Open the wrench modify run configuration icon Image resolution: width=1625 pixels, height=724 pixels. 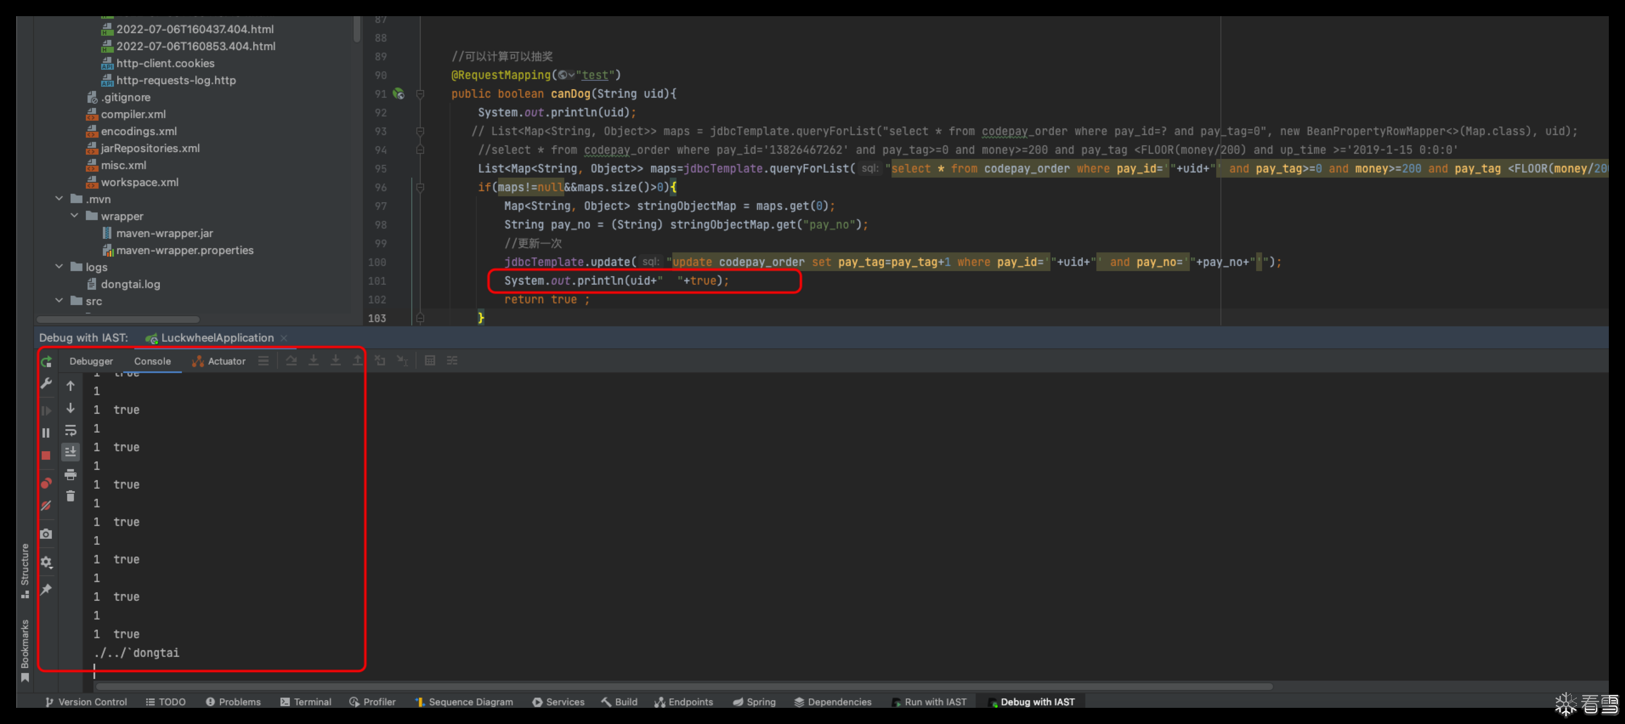(46, 383)
